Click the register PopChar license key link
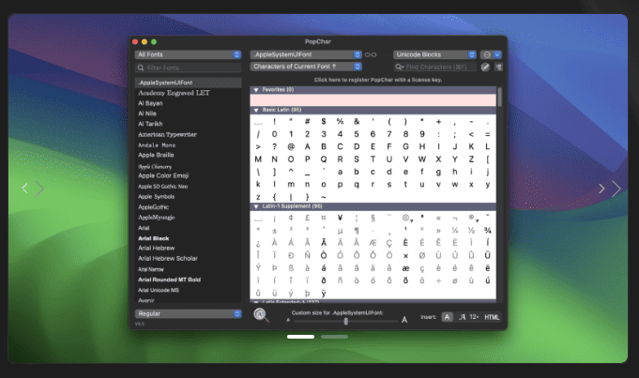This screenshot has width=639, height=378. pos(378,80)
